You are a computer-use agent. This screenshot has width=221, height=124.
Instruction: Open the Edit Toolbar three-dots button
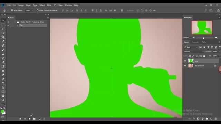[x=3, y=104]
